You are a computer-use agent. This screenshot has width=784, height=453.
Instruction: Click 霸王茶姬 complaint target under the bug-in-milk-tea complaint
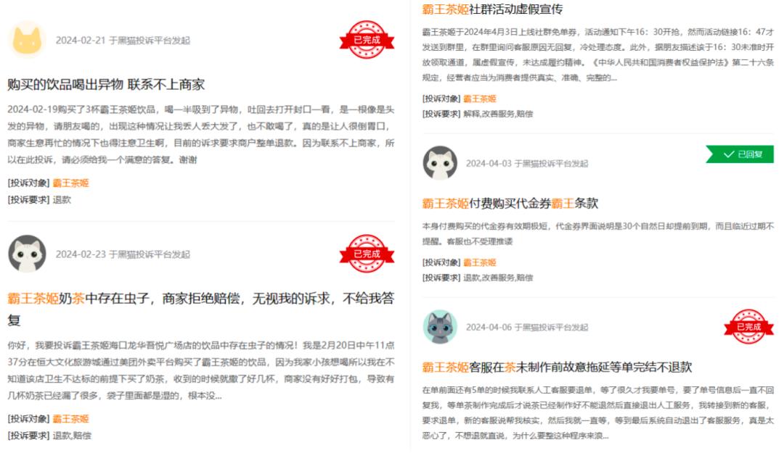pyautogui.click(x=70, y=418)
